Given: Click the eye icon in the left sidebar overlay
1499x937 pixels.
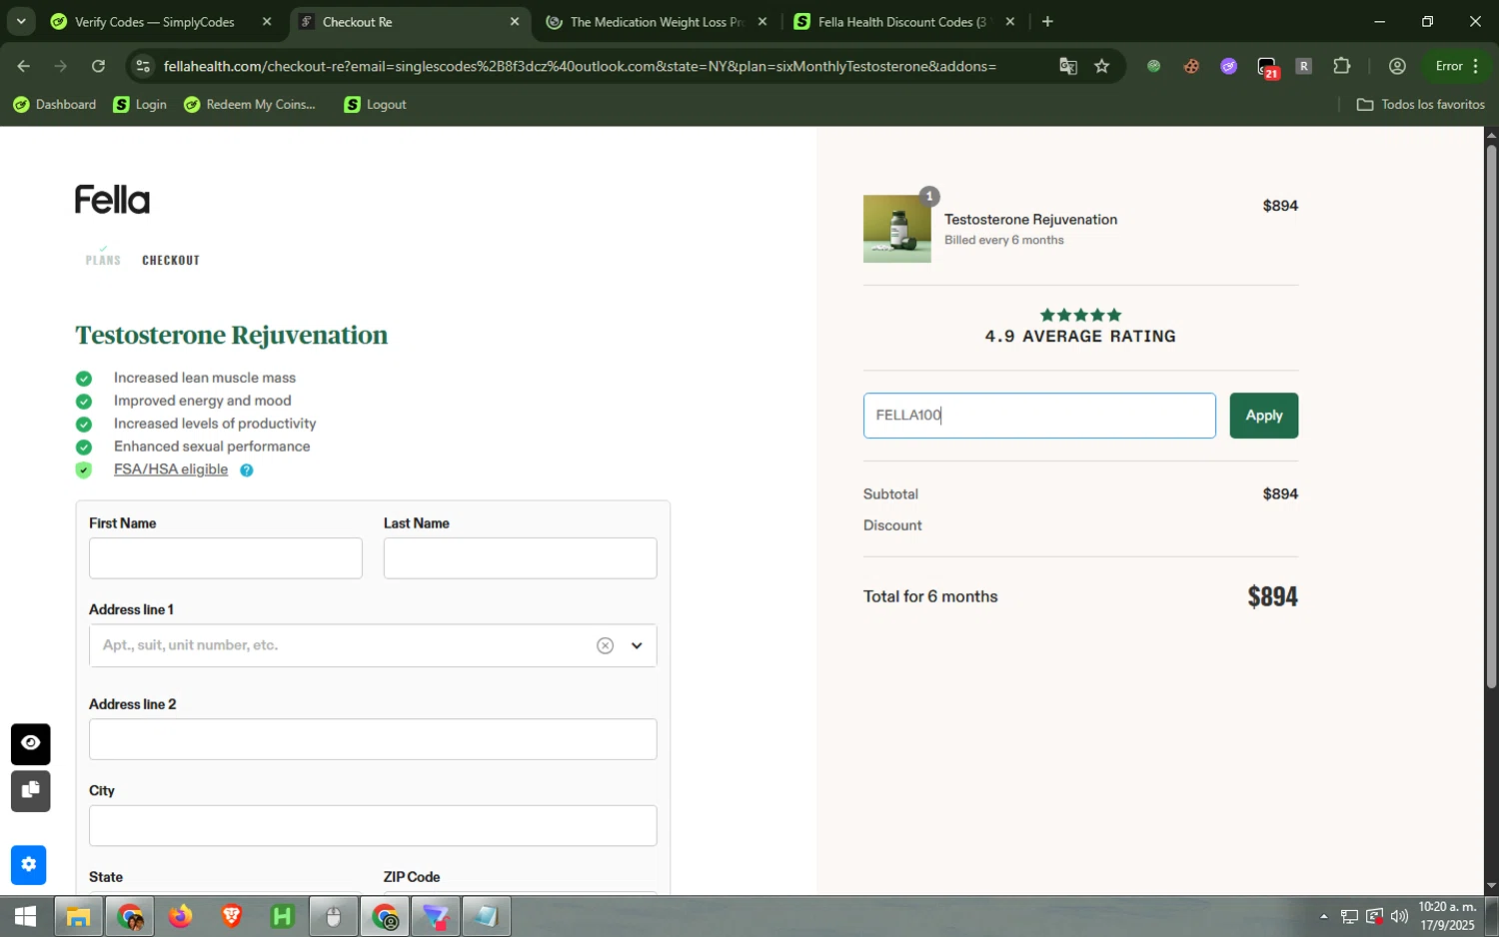Looking at the screenshot, I should point(31,743).
